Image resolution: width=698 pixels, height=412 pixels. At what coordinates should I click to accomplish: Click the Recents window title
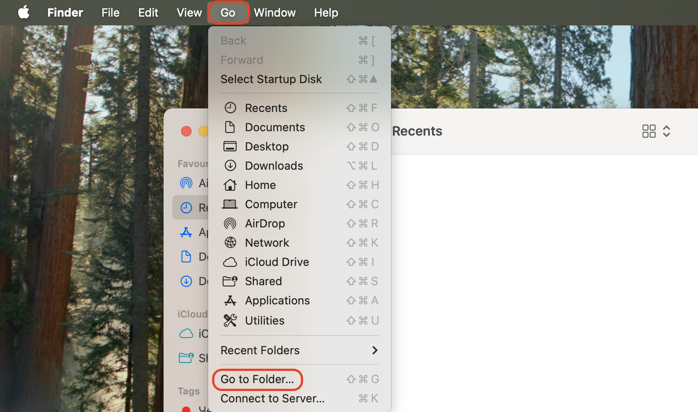tap(417, 131)
